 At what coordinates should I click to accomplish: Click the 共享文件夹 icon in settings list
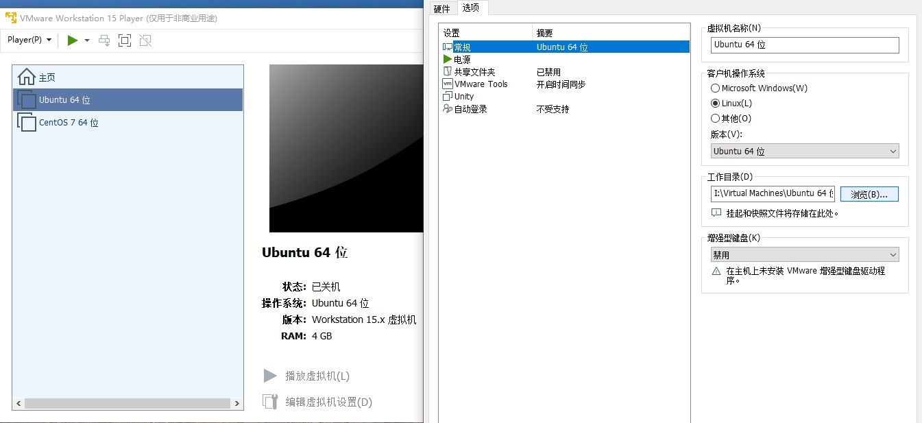click(448, 72)
